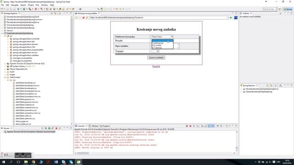The height and width of the screenshot is (165, 294).
Task: Expand Maven Dependencies node
Action: click(5, 69)
